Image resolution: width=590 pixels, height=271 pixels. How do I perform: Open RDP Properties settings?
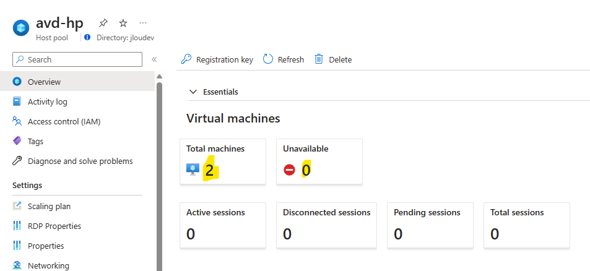click(x=77, y=226)
